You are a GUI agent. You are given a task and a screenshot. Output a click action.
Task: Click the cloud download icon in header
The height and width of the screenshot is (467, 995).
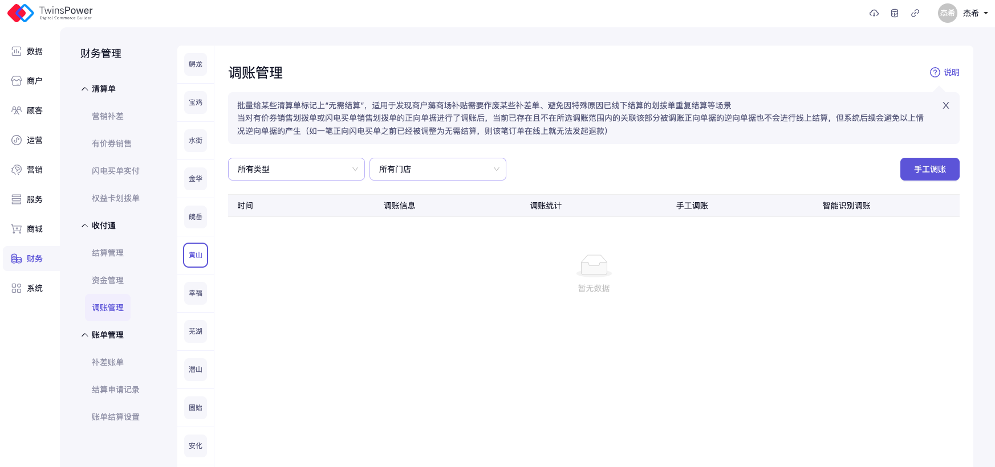pyautogui.click(x=874, y=13)
